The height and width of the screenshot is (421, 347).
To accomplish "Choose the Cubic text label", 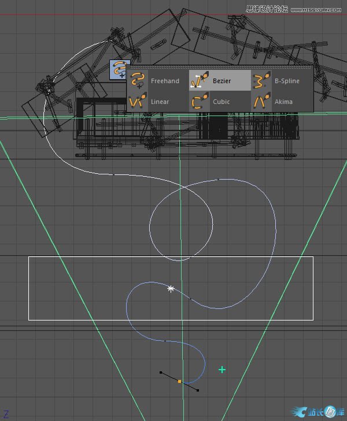I will coord(221,102).
